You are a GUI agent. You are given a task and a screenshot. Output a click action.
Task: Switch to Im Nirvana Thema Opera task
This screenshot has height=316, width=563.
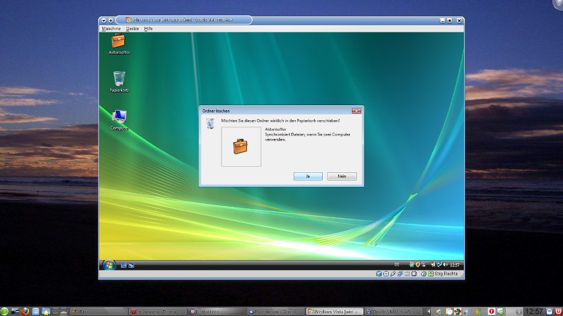158,312
